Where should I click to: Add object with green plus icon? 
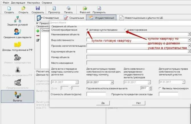(x=38, y=31)
